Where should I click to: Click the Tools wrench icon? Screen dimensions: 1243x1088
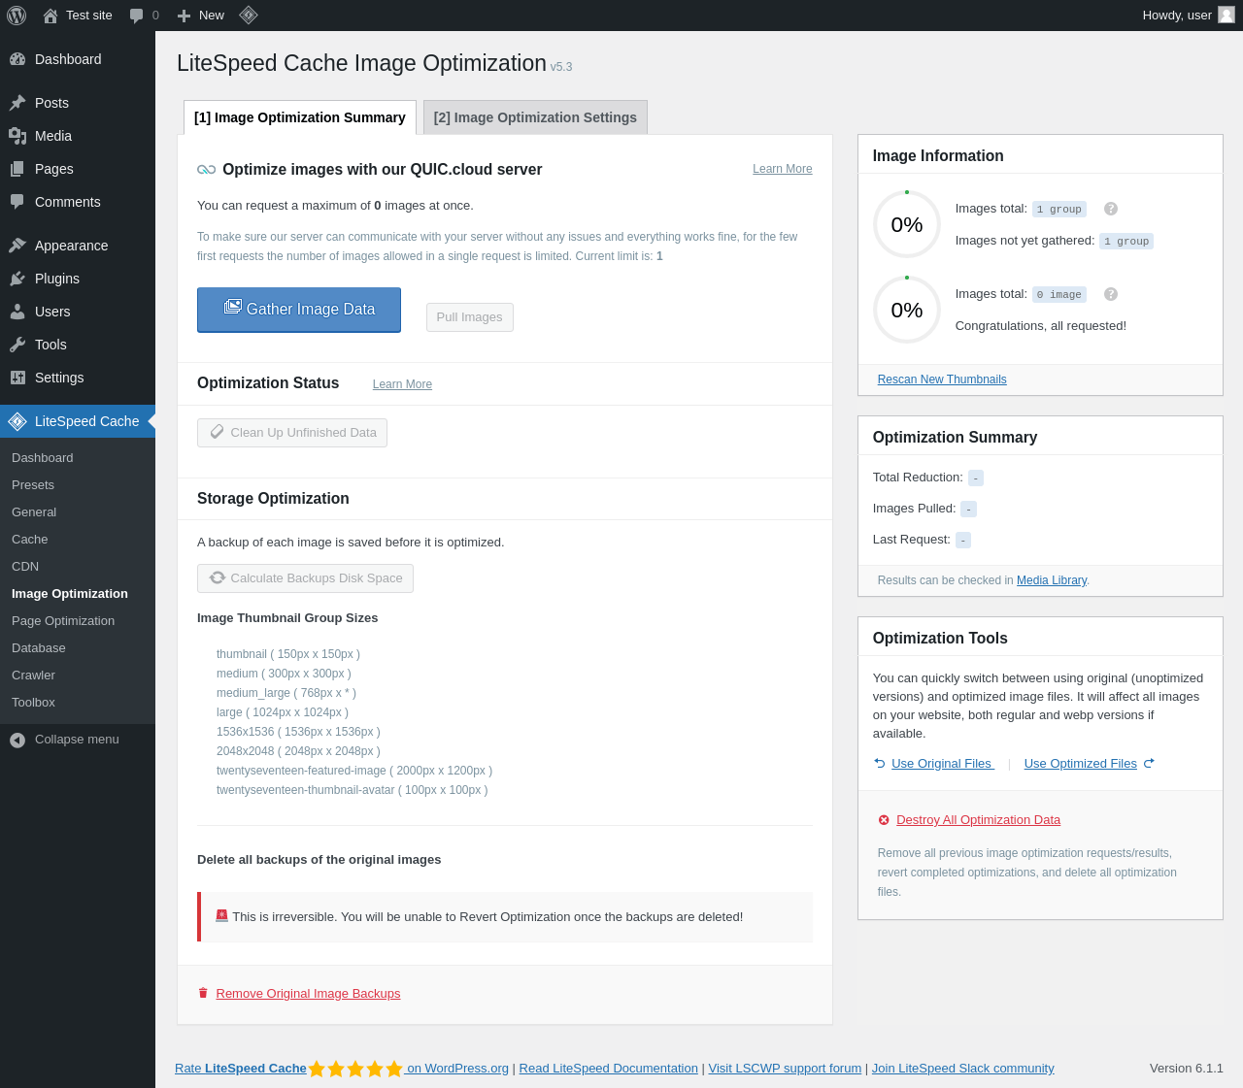[x=17, y=345]
